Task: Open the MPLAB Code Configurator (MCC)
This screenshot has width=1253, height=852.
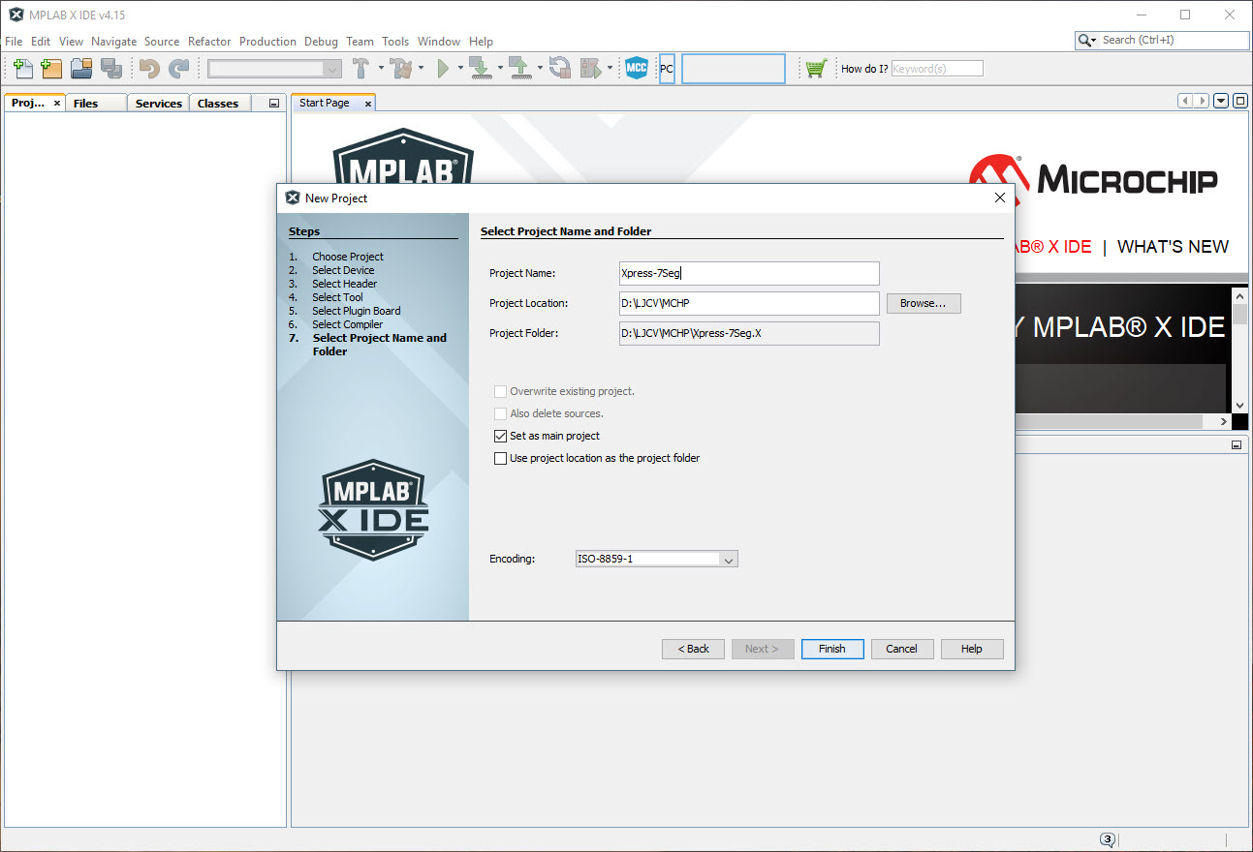Action: [x=637, y=68]
